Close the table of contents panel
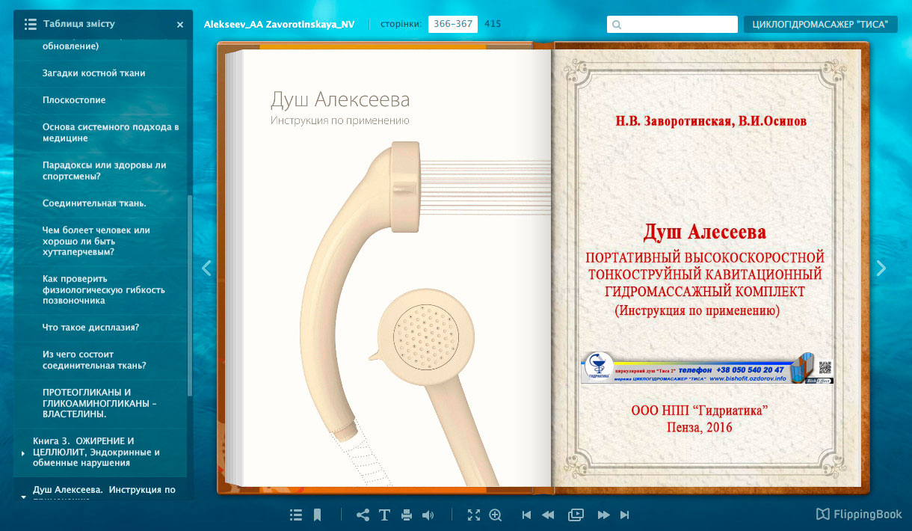 [x=180, y=25]
